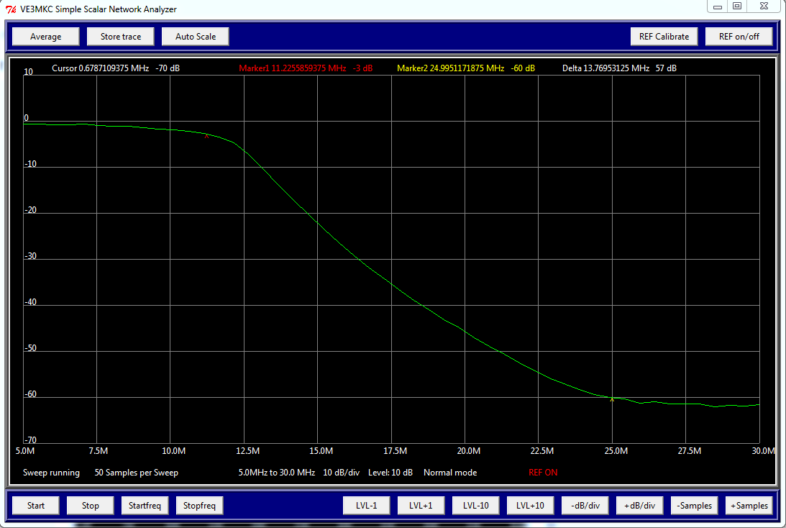Enable trace averaging with the Average button
The height and width of the screenshot is (528, 786).
pos(45,36)
